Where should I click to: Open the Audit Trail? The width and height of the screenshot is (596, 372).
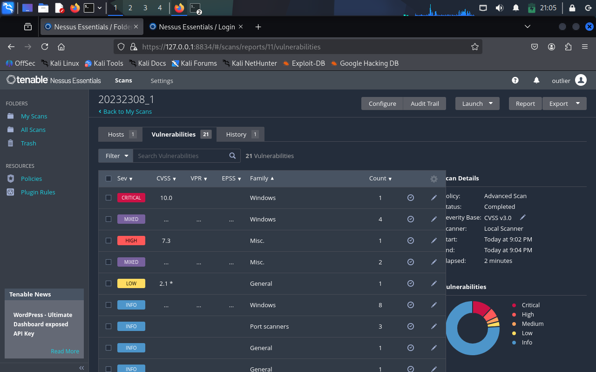click(x=425, y=103)
